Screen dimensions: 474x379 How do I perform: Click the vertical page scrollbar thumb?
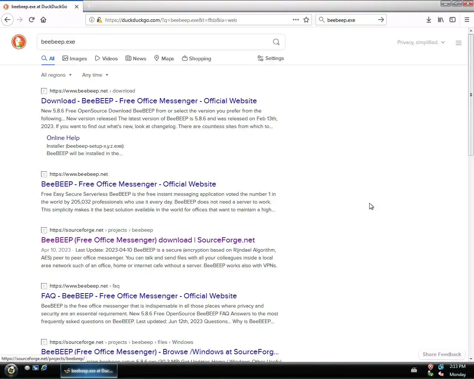pos(471,95)
